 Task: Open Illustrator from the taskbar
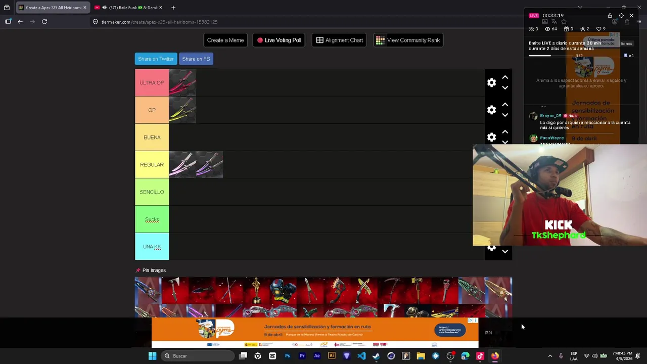coord(332,356)
